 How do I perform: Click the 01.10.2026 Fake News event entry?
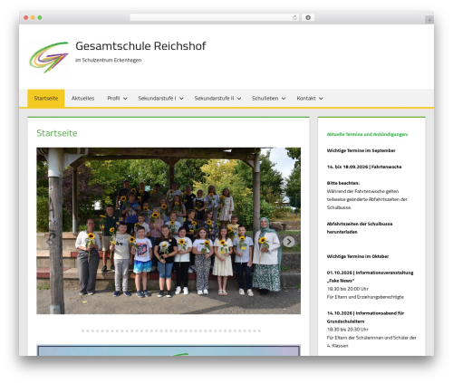point(370,277)
